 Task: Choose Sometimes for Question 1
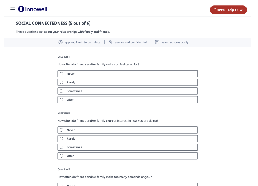pyautogui.click(x=127, y=91)
